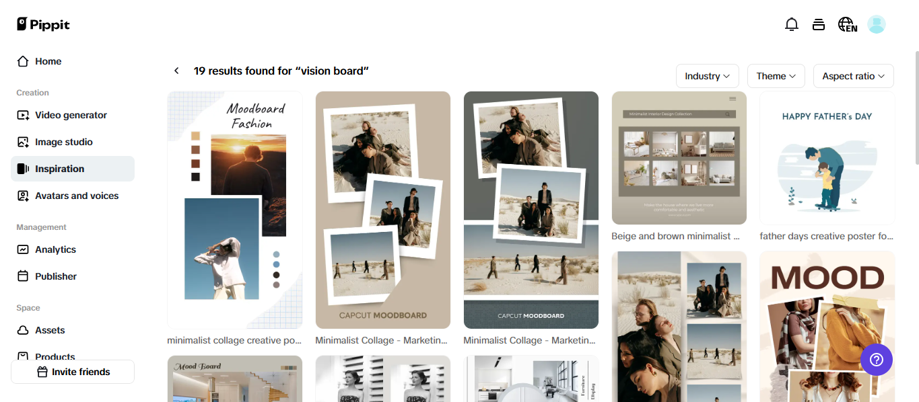Viewport: 919px width, 402px height.
Task: Click the 'father days creative poster fo...' title
Action: click(x=827, y=236)
